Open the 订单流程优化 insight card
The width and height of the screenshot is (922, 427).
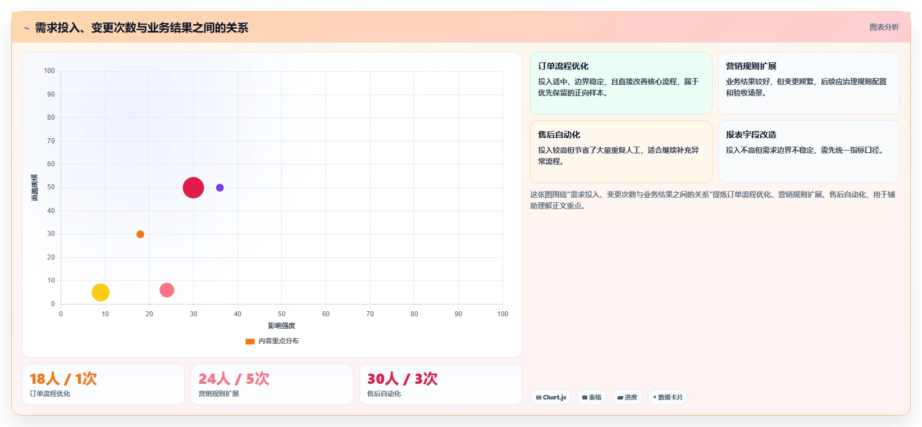click(621, 83)
